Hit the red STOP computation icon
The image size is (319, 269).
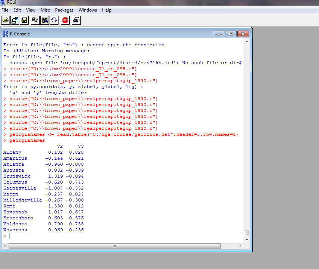tap(65, 20)
